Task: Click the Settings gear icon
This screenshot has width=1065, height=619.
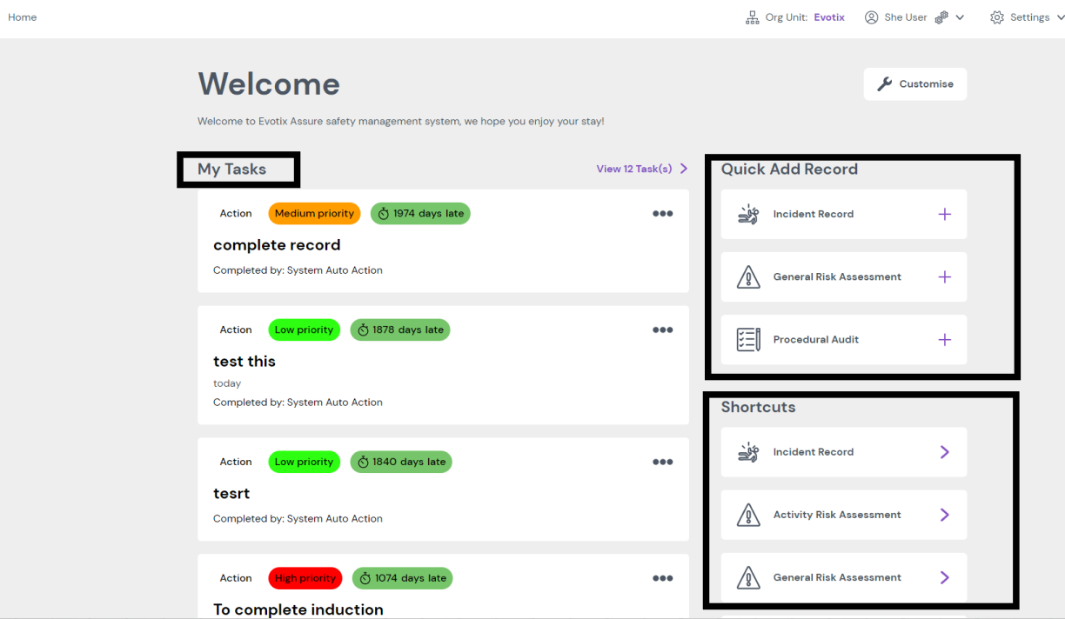Action: pos(997,17)
